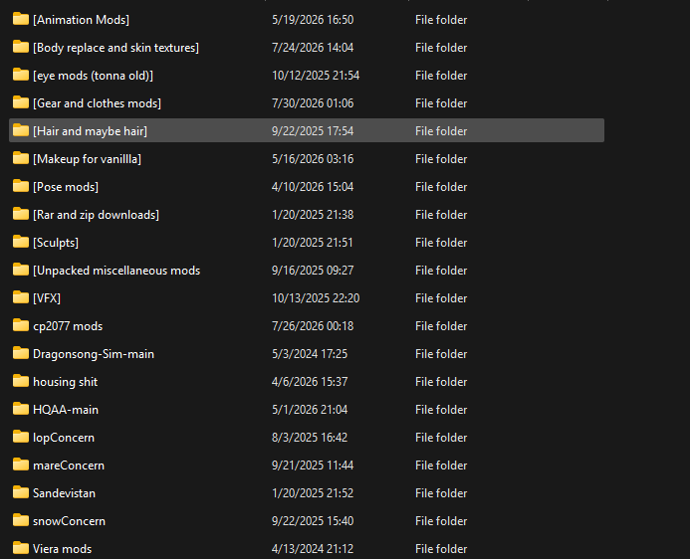Screen dimensions: 690x559
Task: Click date '10/12/2025 21:54'
Action: click(x=316, y=76)
